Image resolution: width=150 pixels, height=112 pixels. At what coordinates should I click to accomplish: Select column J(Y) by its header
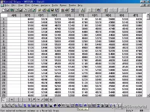(135, 15)
